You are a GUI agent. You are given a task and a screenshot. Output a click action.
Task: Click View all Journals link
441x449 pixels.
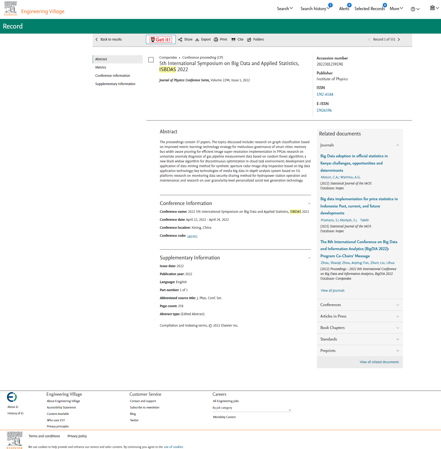(x=332, y=291)
